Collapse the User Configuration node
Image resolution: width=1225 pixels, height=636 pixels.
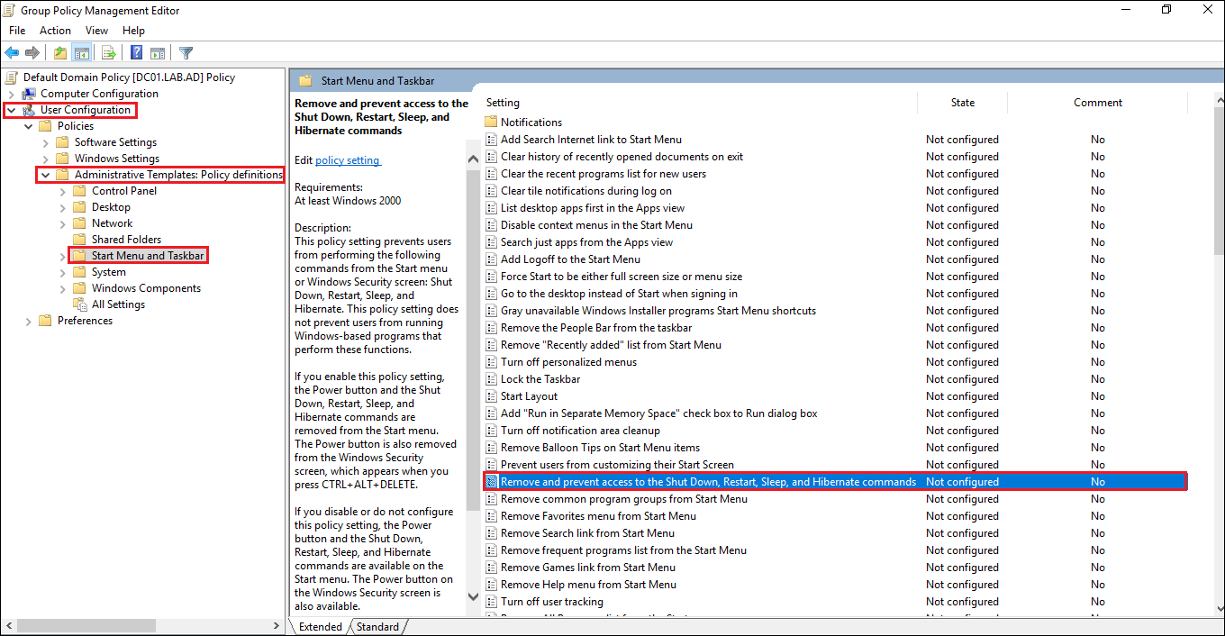[11, 110]
